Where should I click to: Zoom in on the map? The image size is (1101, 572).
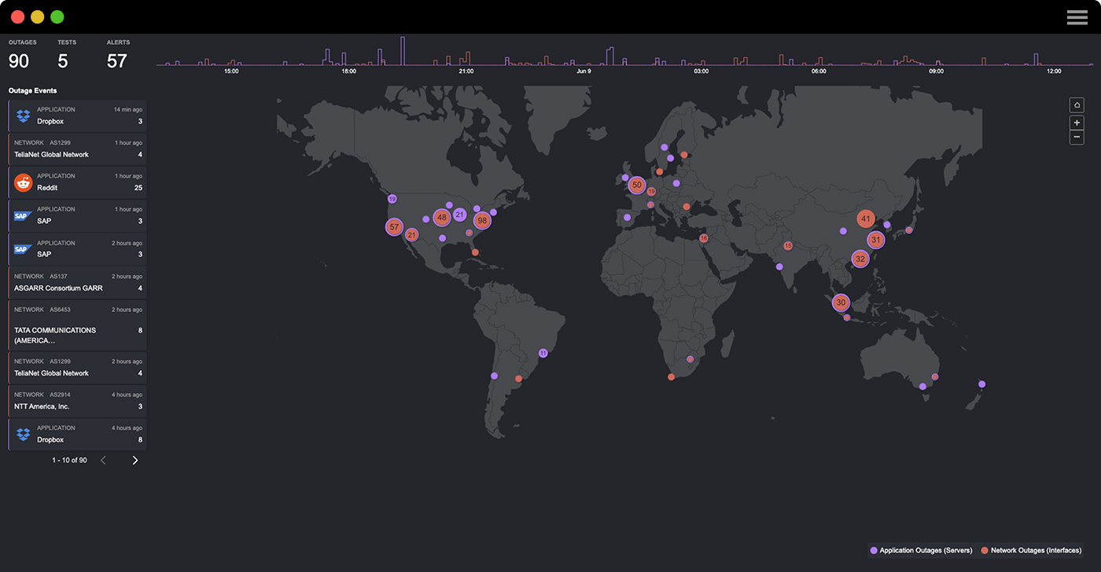(1077, 123)
